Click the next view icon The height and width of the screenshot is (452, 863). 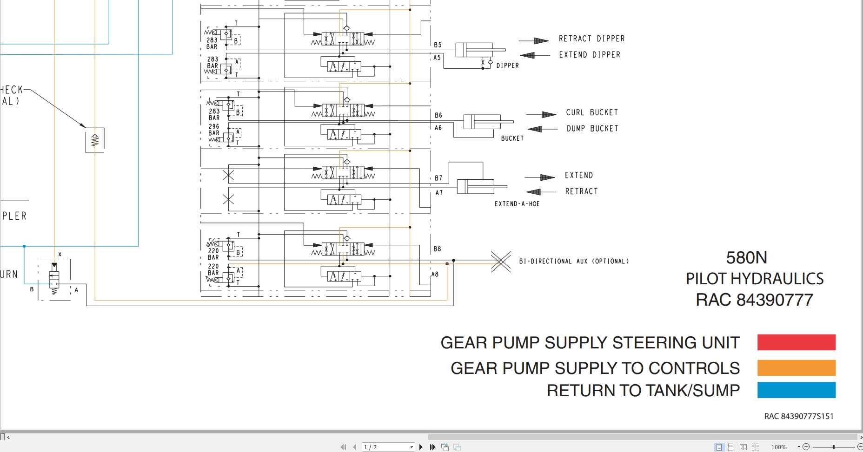click(457, 447)
